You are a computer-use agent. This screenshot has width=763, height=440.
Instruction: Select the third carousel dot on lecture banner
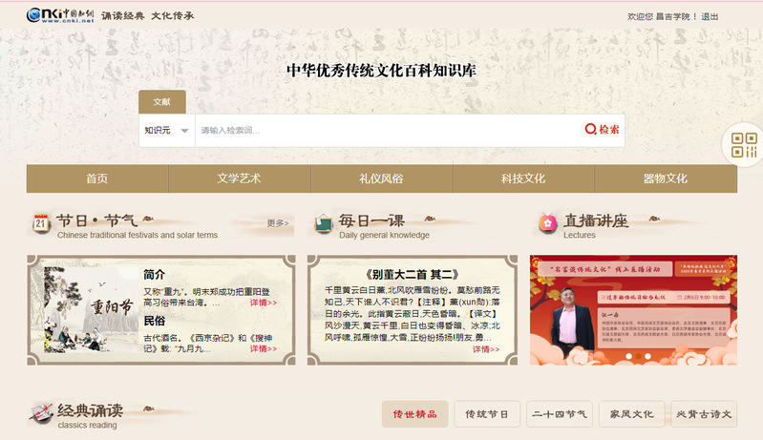647,356
